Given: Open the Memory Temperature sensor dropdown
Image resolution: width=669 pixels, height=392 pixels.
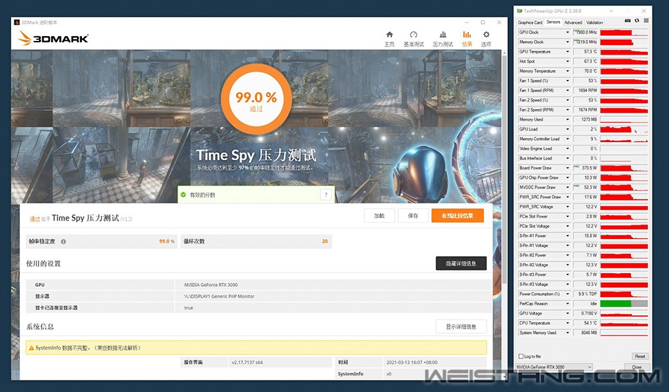Looking at the screenshot, I should [x=567, y=71].
